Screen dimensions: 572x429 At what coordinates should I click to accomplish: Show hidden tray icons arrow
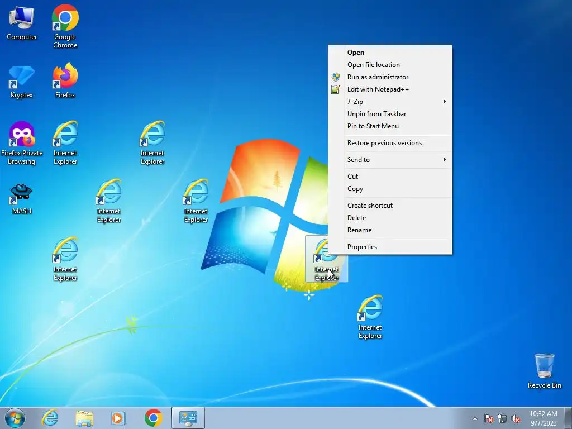tap(475, 418)
